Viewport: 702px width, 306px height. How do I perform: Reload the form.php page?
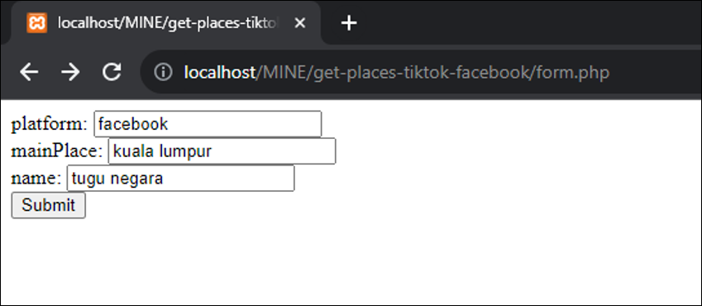click(112, 72)
